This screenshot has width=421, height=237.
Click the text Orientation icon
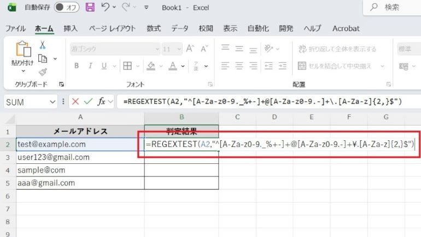click(268, 48)
